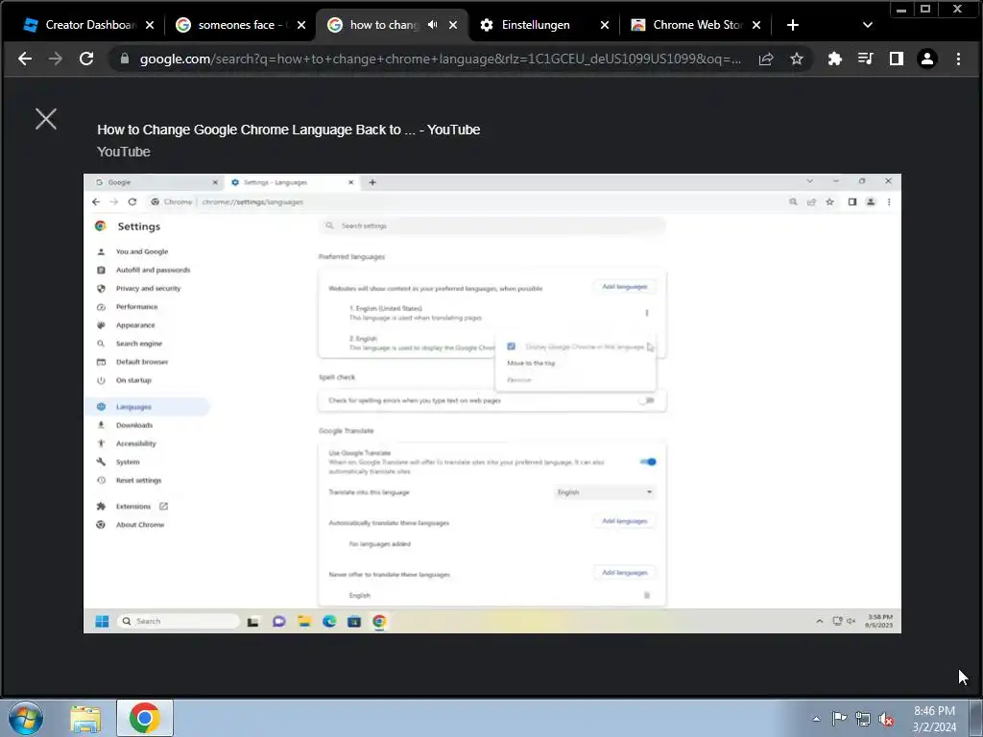
Task: Open the profile avatar menu
Action: pyautogui.click(x=926, y=59)
